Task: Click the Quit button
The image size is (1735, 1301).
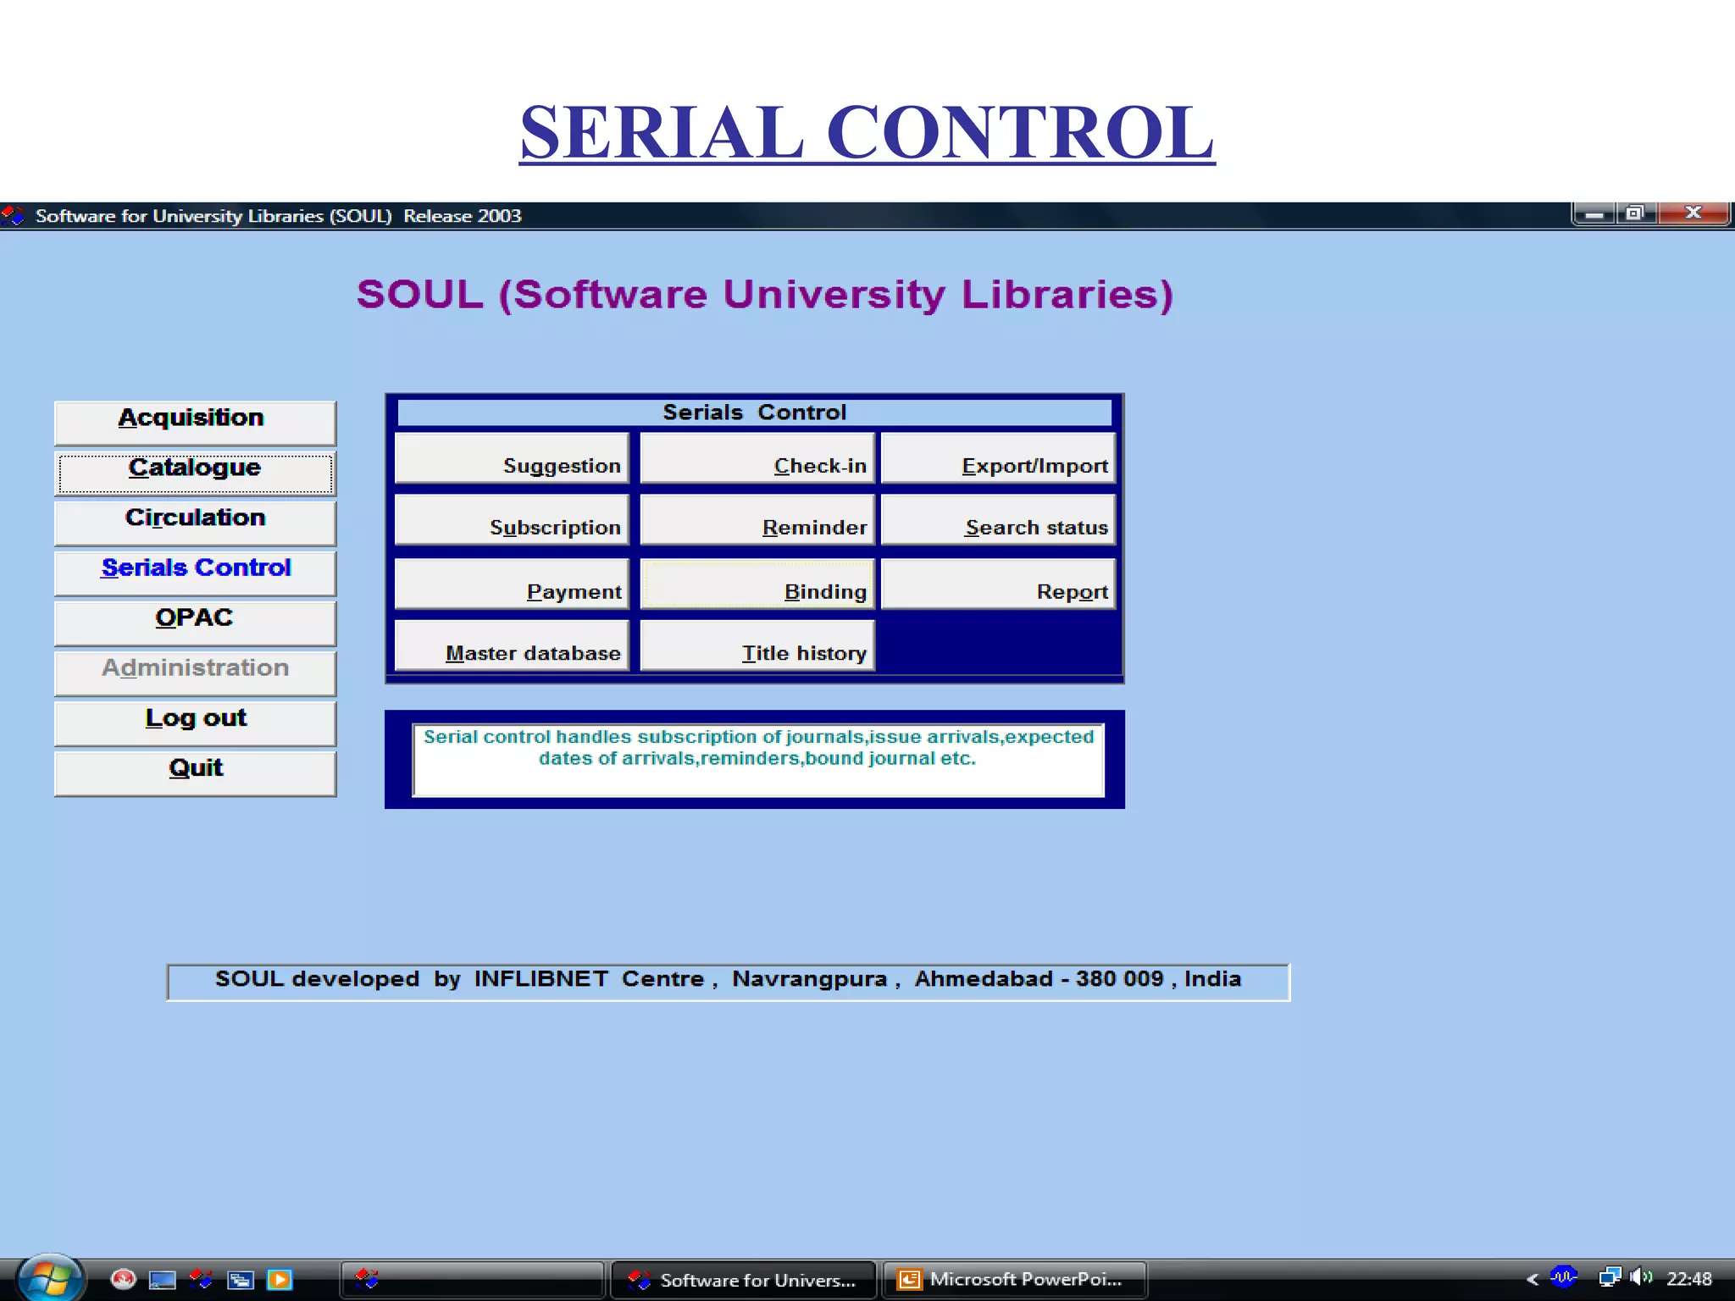Action: click(x=195, y=772)
